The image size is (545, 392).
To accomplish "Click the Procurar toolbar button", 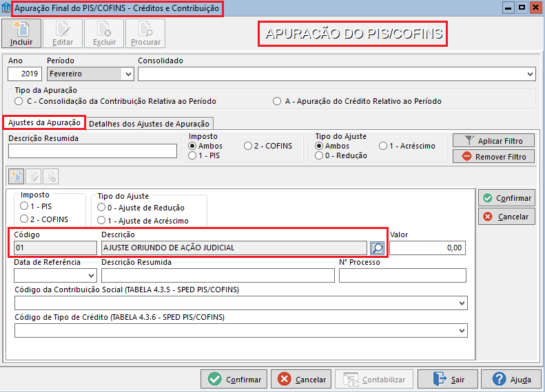I will tap(145, 33).
